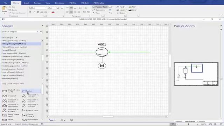Select the Stopcock w. handwheel shape
224x126 pixels.
[x=10, y=106]
